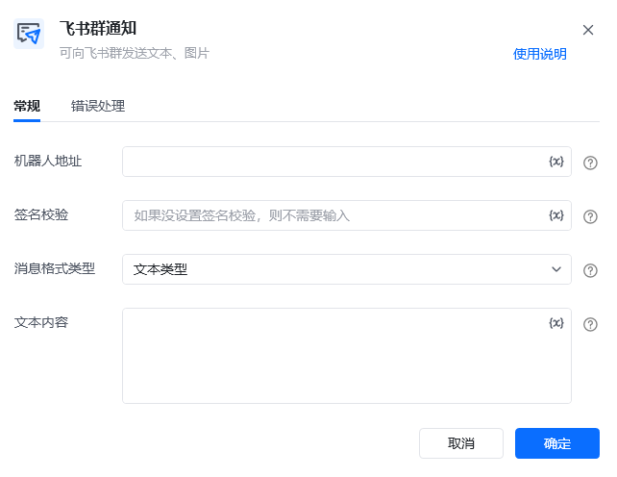
Task: Click the Feishu group notification icon
Action: pyautogui.click(x=29, y=34)
